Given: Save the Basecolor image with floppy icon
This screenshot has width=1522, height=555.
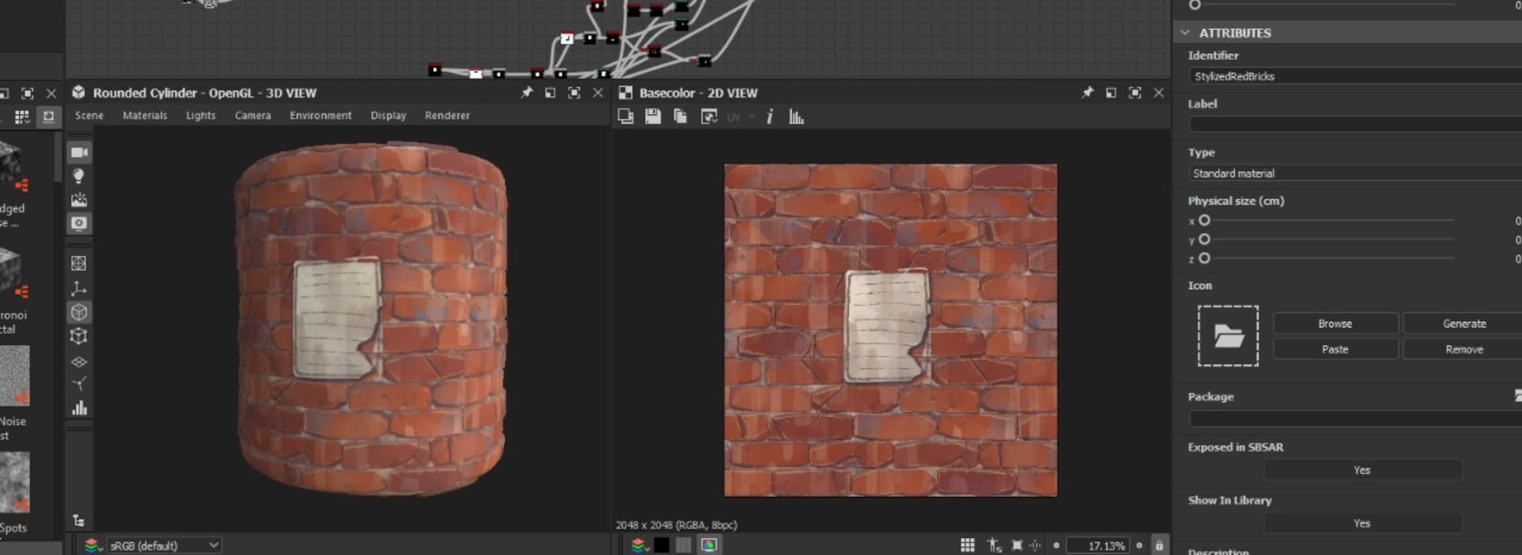Looking at the screenshot, I should pos(652,117).
